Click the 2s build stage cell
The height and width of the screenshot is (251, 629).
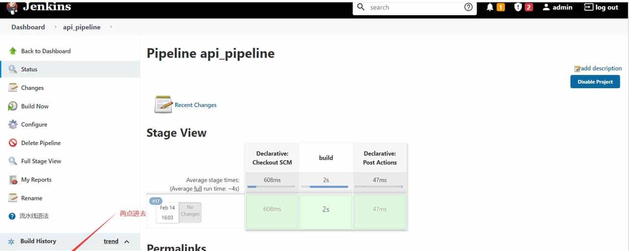click(326, 211)
